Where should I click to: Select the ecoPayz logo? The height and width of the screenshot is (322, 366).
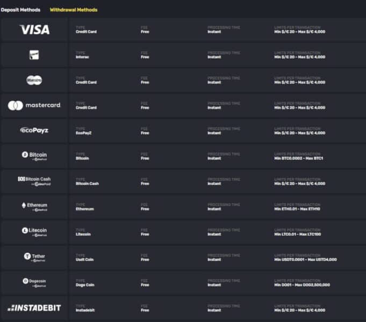click(34, 130)
